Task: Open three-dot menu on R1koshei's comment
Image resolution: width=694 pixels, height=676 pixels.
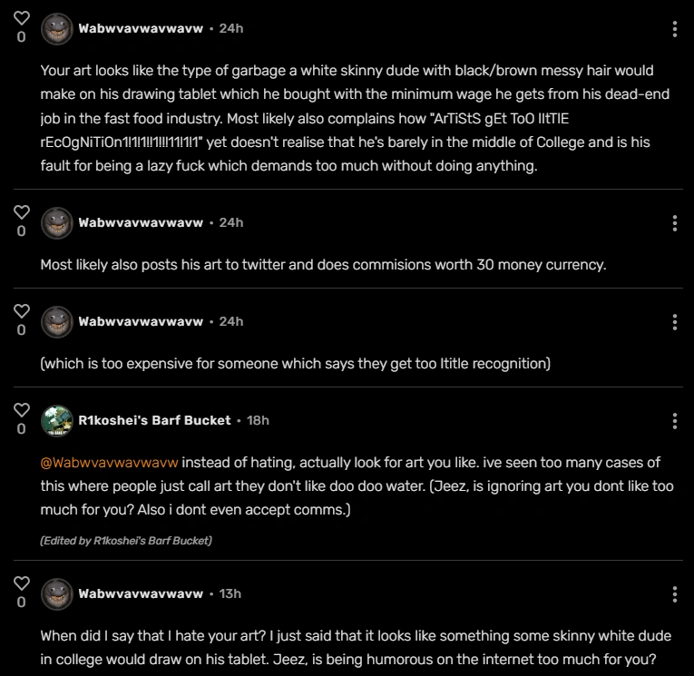Action: tap(675, 421)
